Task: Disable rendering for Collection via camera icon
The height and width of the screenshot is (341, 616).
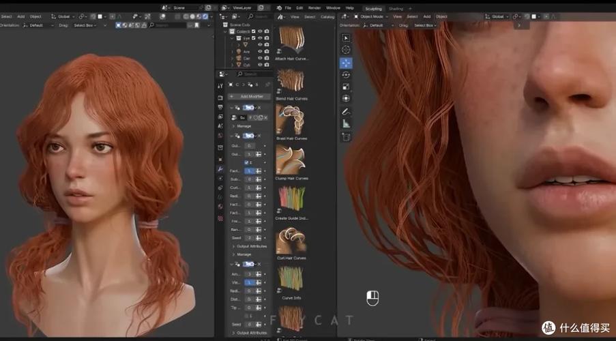Action: [267, 31]
